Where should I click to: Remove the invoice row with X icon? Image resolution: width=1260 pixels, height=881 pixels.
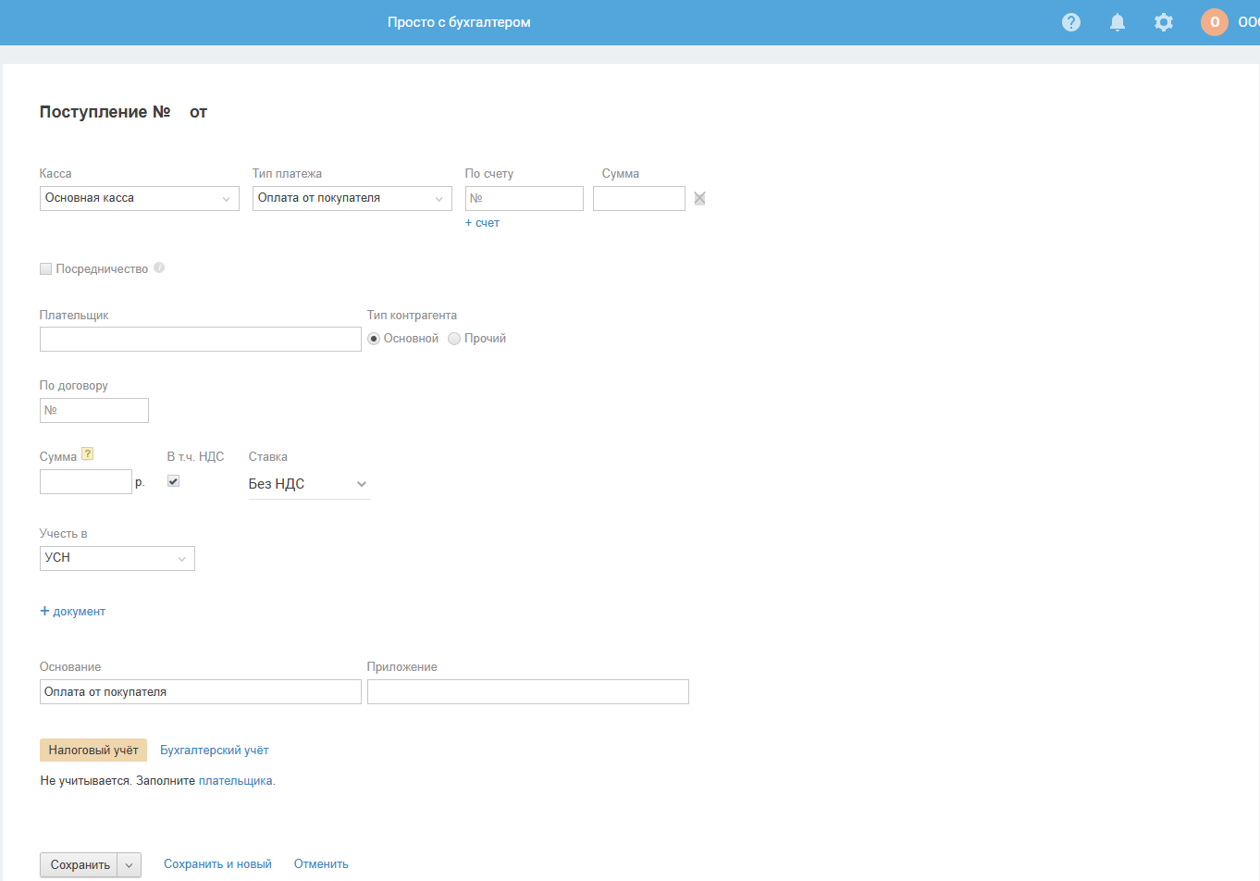(x=699, y=198)
